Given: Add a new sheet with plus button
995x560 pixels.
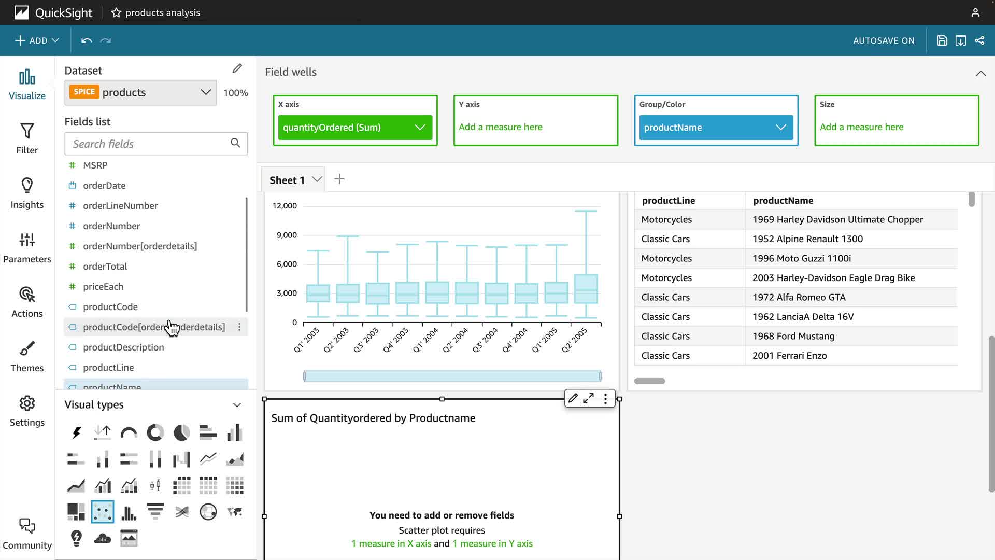Looking at the screenshot, I should tap(339, 179).
